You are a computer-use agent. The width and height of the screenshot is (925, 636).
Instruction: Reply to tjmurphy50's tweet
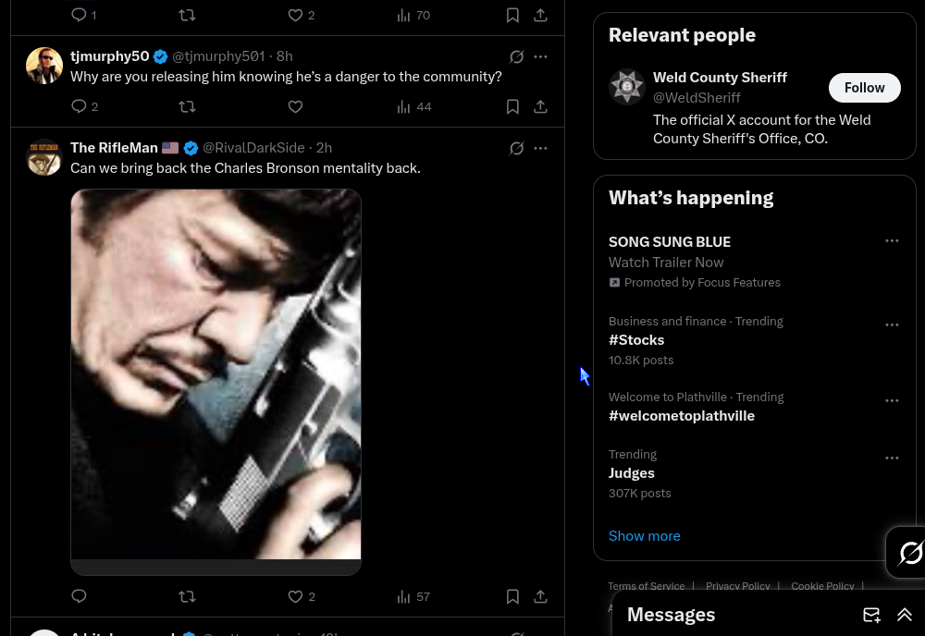click(80, 106)
